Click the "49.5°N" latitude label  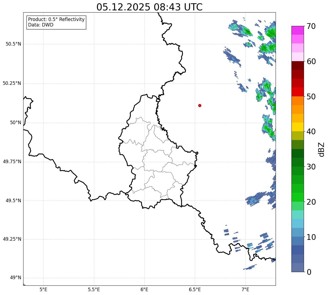pos(13,201)
